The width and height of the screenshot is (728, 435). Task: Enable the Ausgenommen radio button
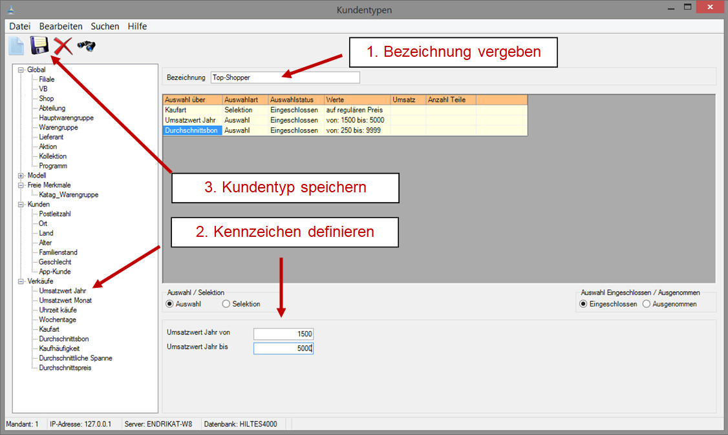click(647, 304)
